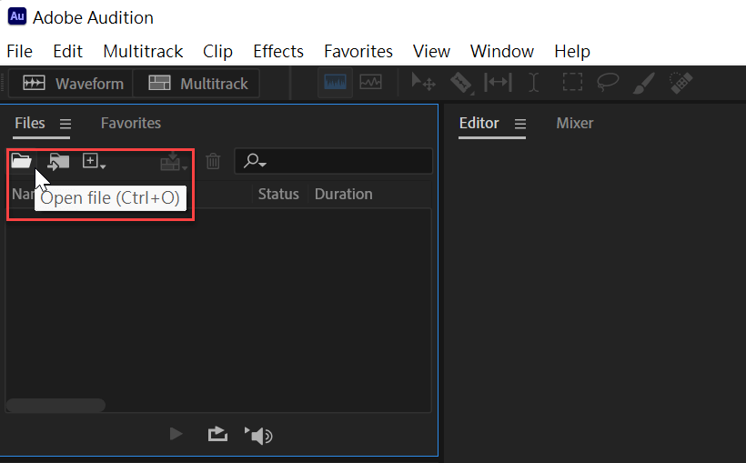Toggle Auto-play speaker button in Files panel
The image size is (746, 463).
click(x=258, y=436)
